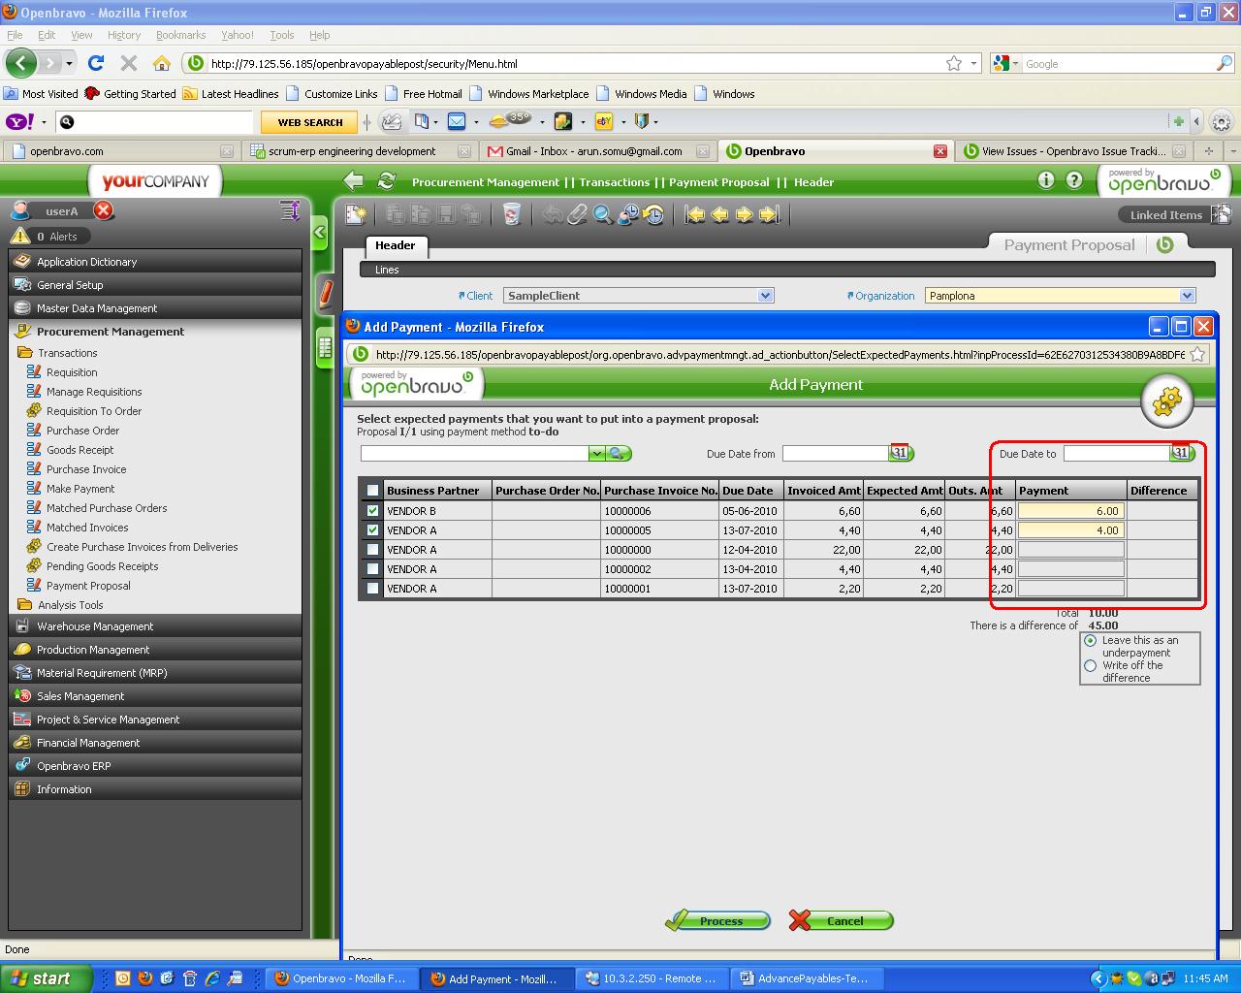This screenshot has width=1241, height=993.
Task: Click the refresh icon beside the back arrow
Action: (x=386, y=181)
